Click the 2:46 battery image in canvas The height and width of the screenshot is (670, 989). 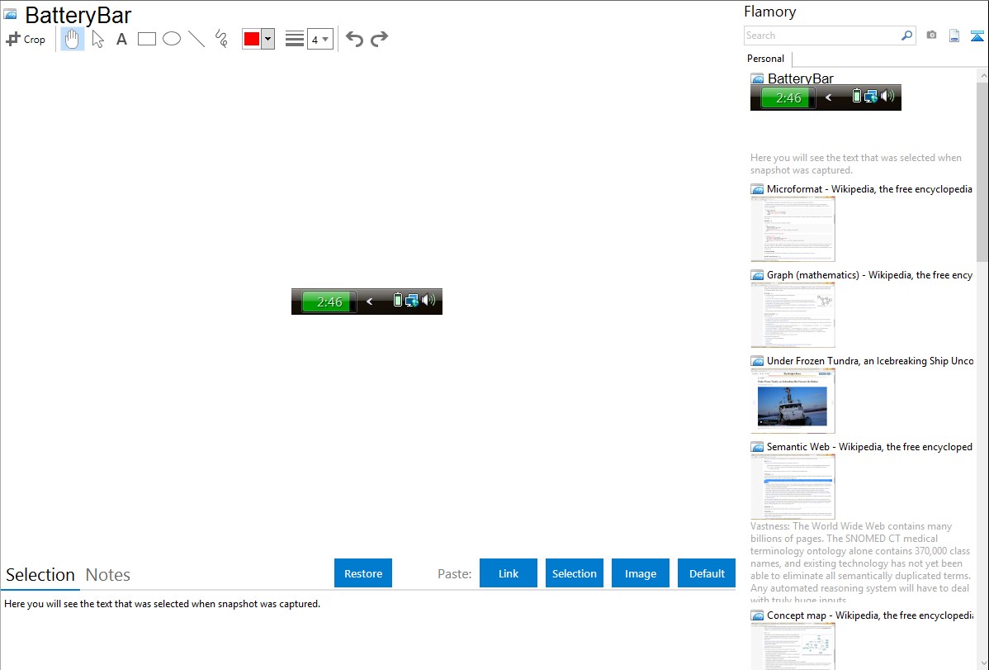pos(367,302)
